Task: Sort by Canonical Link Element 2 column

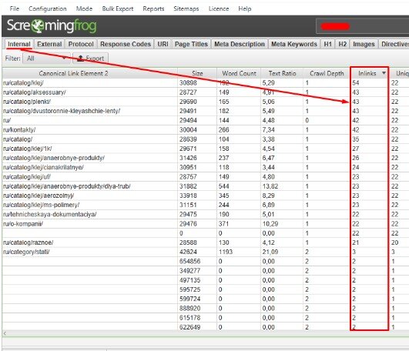Action: coord(89,73)
